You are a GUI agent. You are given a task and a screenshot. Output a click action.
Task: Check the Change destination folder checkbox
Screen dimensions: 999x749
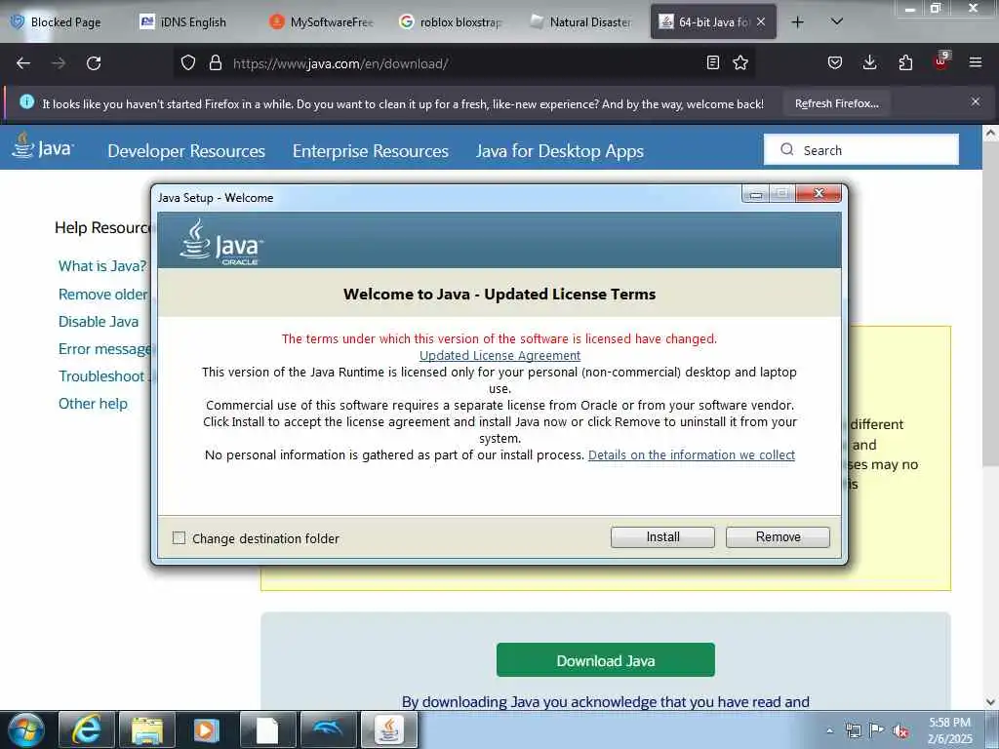[x=180, y=538]
